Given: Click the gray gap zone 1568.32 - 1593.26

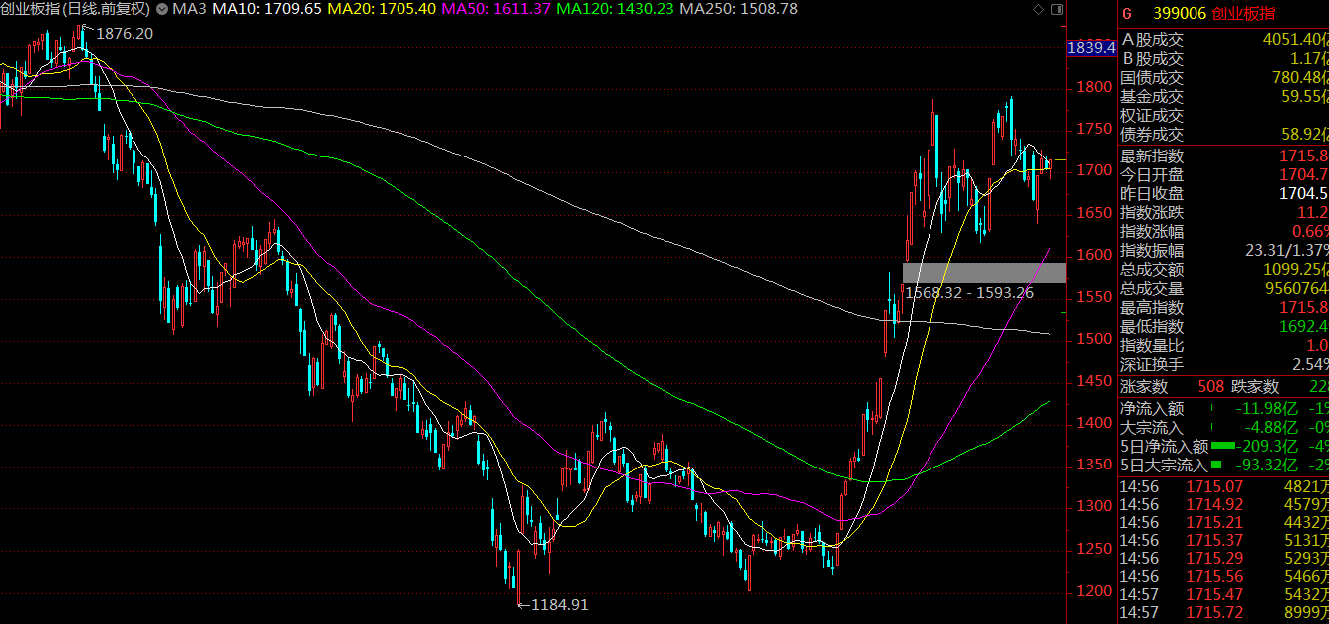Looking at the screenshot, I should [x=983, y=272].
